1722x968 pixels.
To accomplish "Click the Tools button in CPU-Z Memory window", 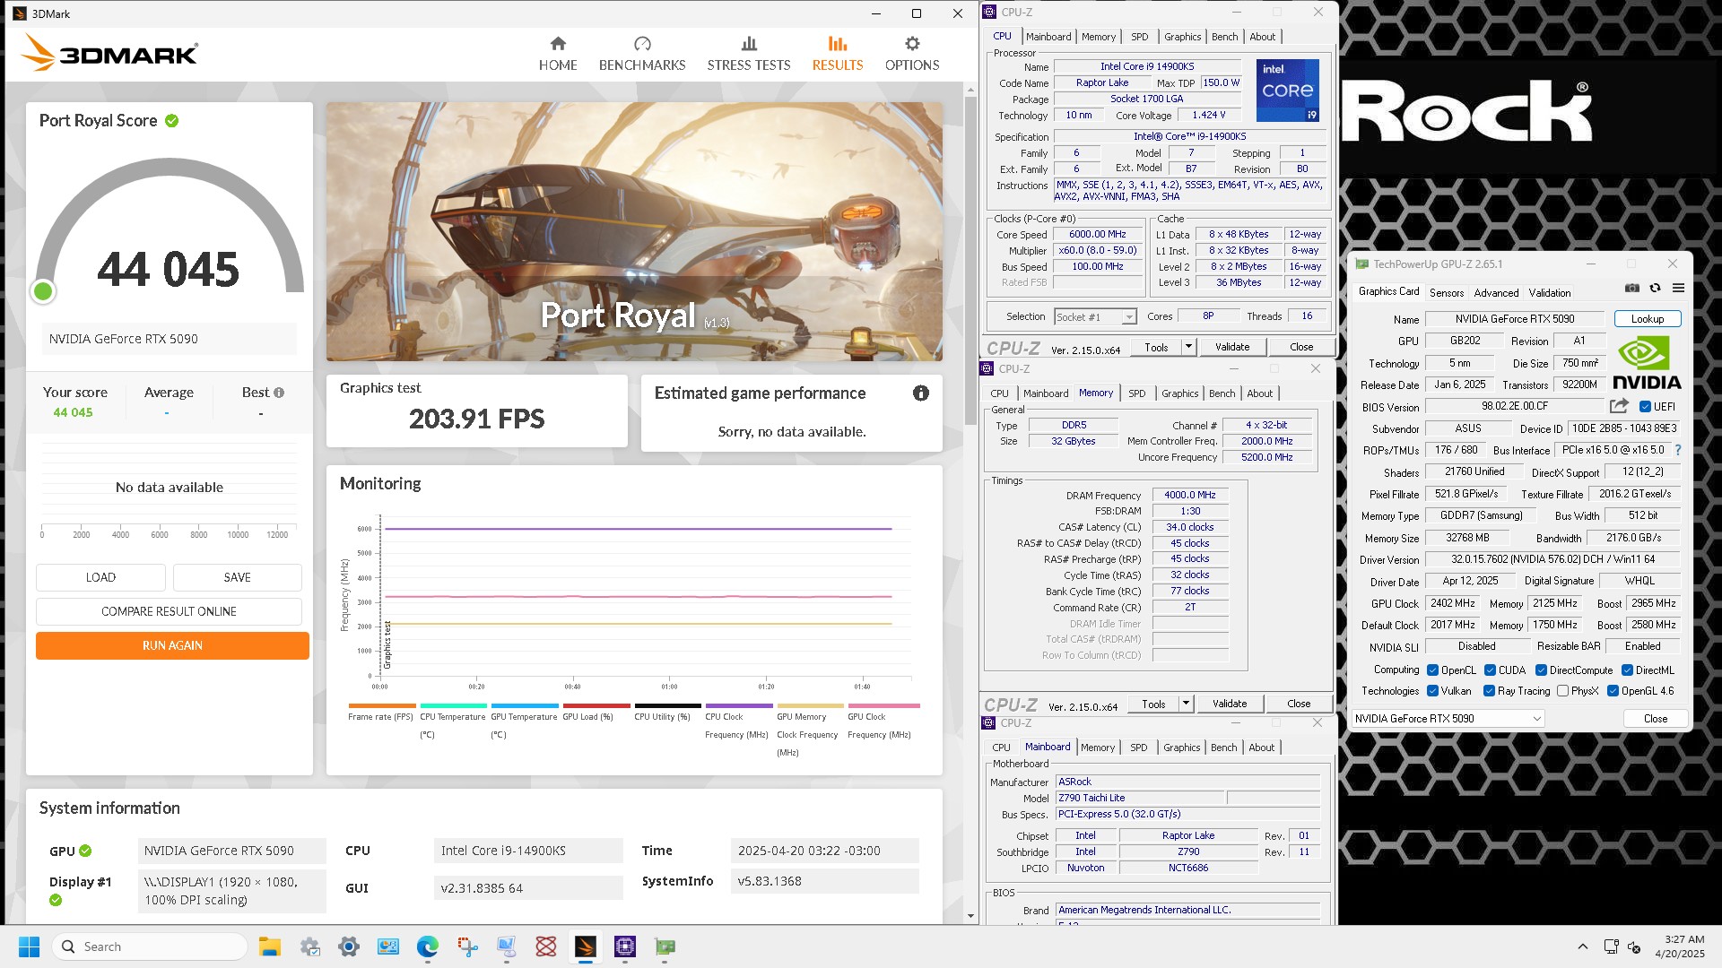I will tap(1153, 704).
